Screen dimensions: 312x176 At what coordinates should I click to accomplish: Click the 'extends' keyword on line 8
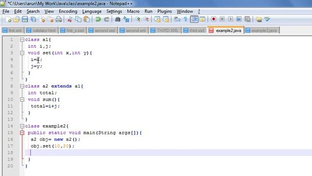point(61,86)
